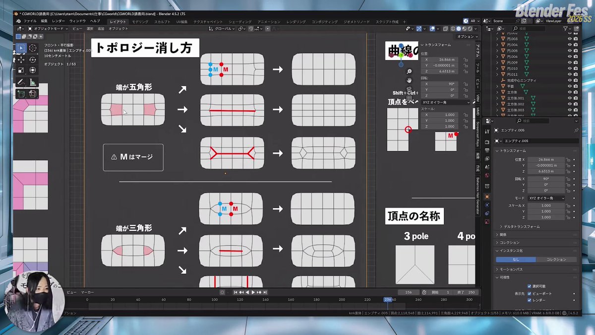This screenshot has width=595, height=335.
Task: Click the viewport zoom magnifier icon
Action: point(409,72)
